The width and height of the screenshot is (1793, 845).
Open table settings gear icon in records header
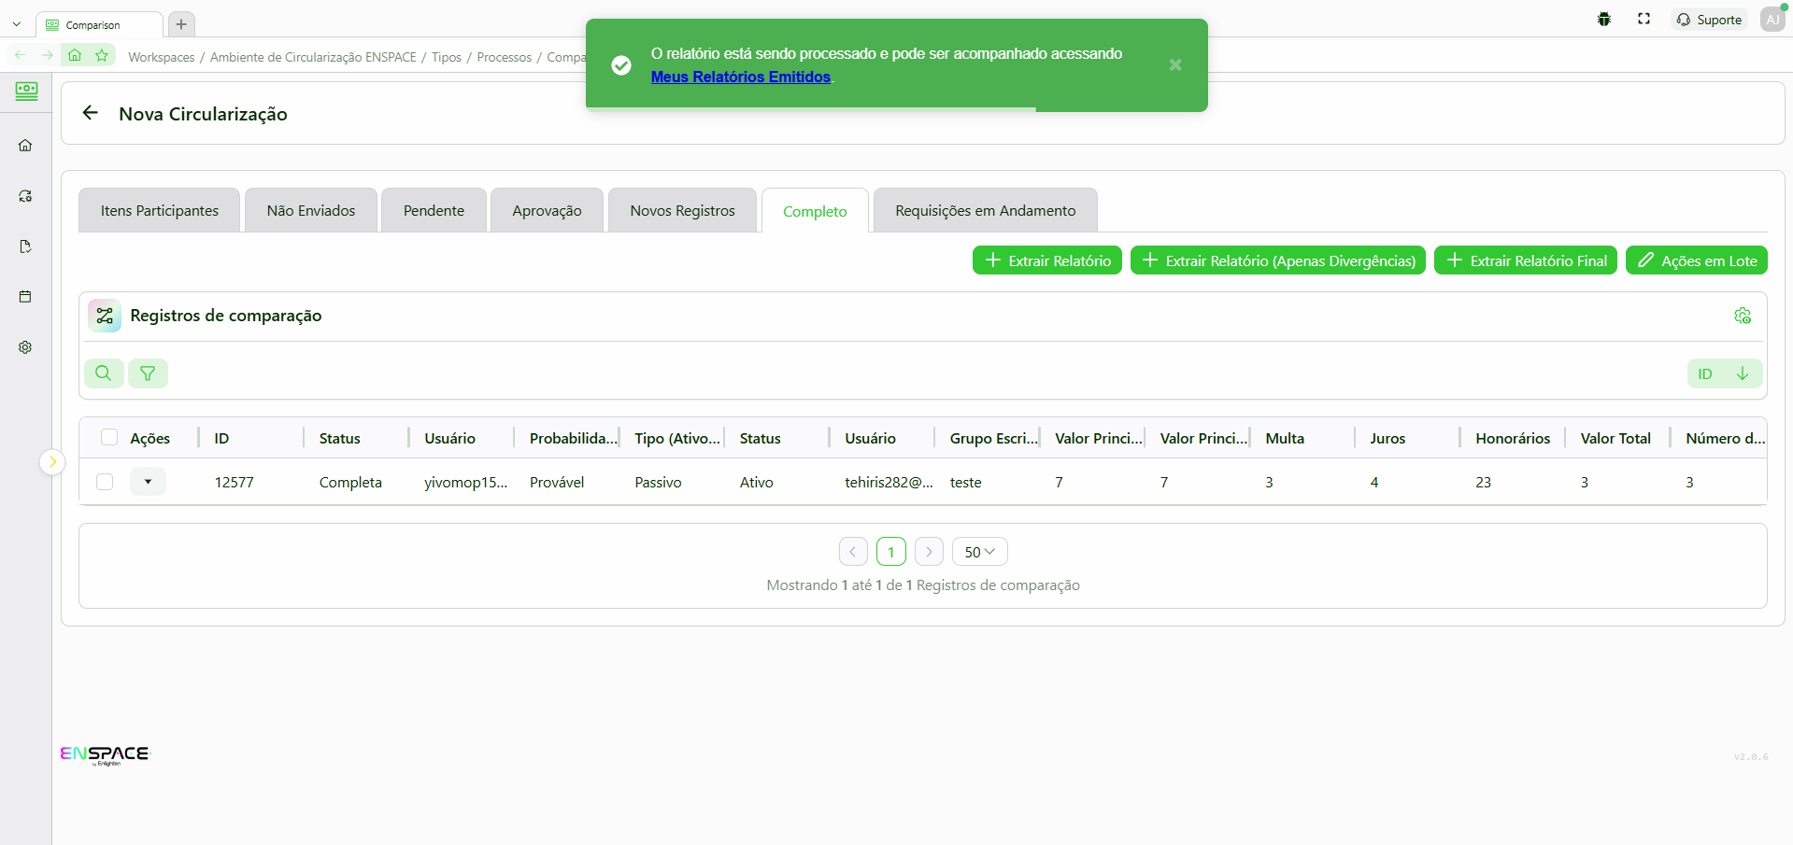[1743, 317]
